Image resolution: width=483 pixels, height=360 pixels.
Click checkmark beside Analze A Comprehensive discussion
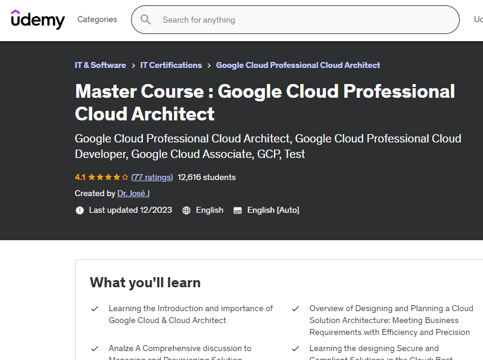pyautogui.click(x=95, y=349)
